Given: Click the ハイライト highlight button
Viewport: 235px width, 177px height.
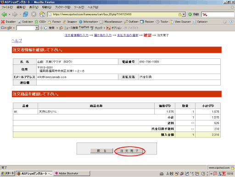Looking at the screenshot, I should click(x=131, y=28).
